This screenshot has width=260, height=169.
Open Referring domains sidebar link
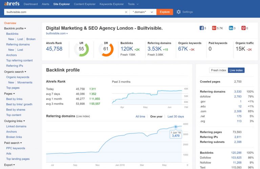18,44
